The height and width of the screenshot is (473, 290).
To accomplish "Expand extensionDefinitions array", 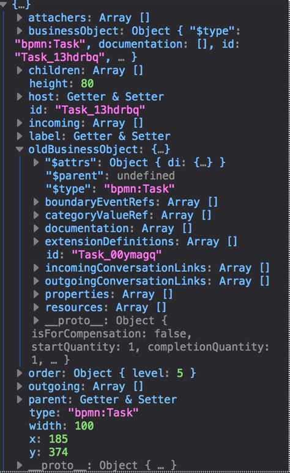I will [36, 241].
